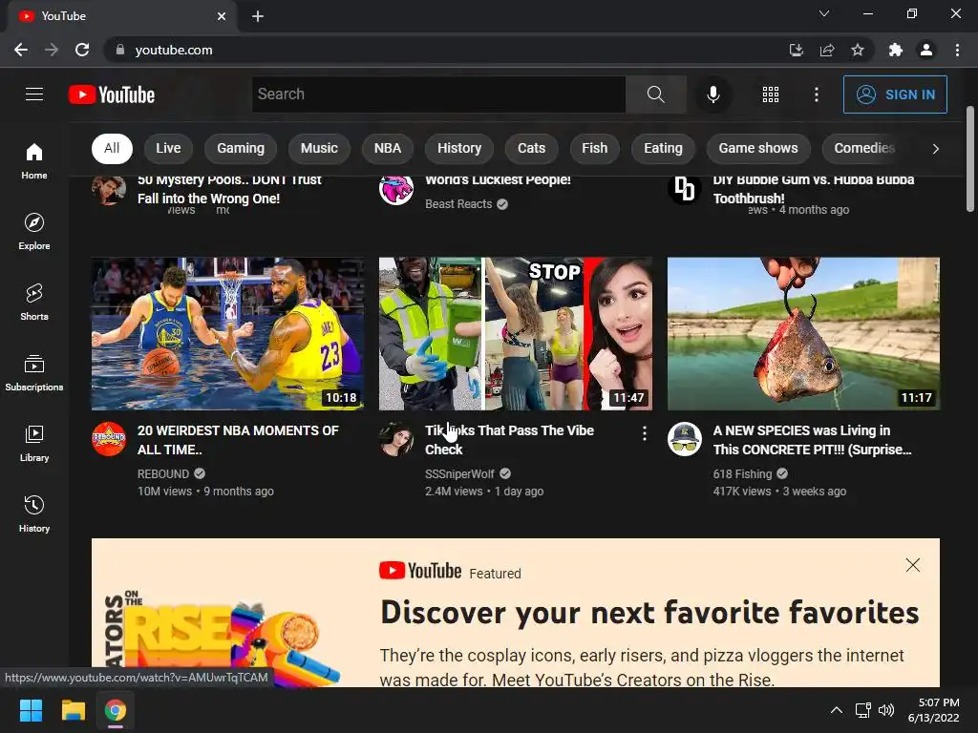Click the NBA video thumbnail
Image resolution: width=978 pixels, height=733 pixels.
click(227, 333)
